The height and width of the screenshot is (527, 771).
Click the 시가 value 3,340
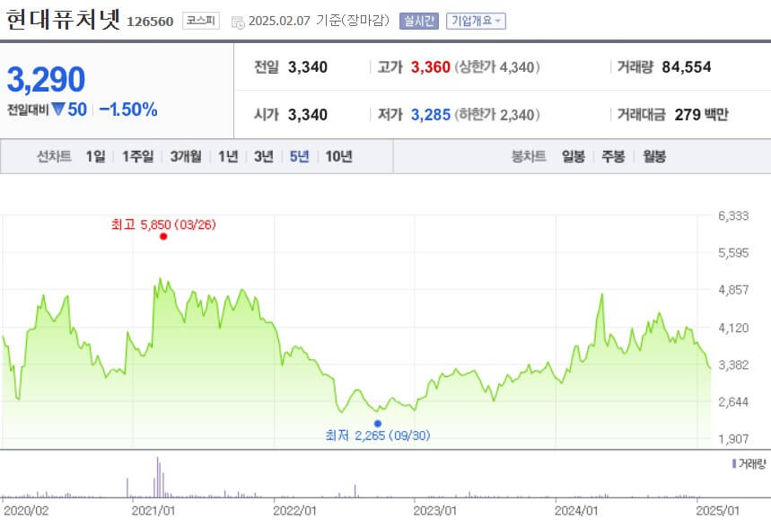tap(307, 115)
